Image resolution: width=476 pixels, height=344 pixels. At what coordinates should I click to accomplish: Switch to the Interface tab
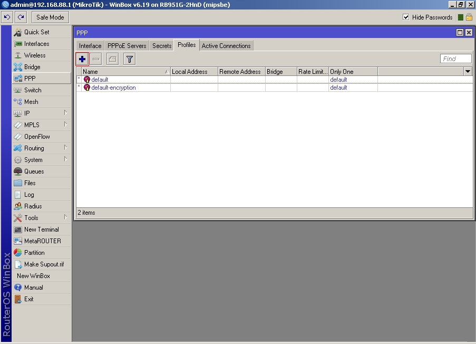pyautogui.click(x=90, y=46)
